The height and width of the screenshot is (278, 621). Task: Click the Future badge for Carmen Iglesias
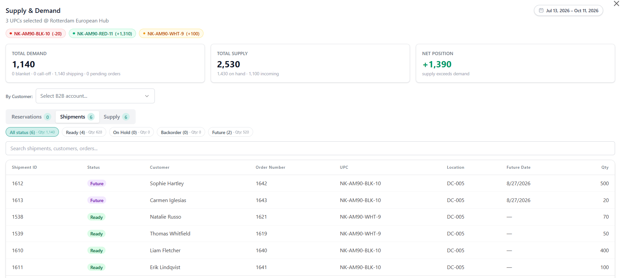(x=97, y=200)
